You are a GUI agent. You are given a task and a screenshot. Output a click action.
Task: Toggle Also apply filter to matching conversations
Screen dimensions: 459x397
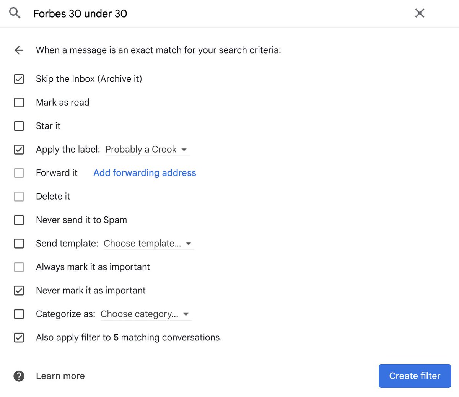point(19,338)
